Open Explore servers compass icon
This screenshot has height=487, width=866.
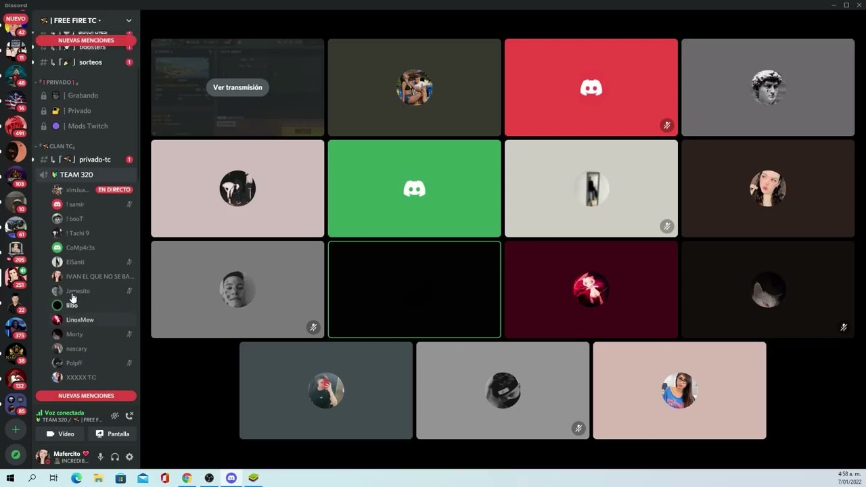(16, 455)
